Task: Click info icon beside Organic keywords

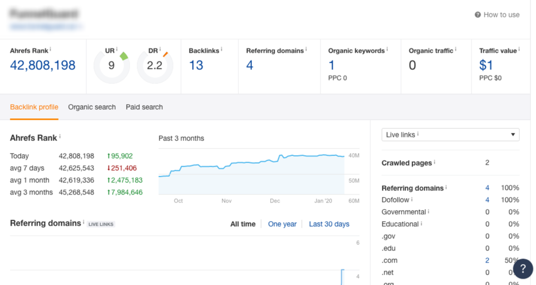Action: [387, 50]
